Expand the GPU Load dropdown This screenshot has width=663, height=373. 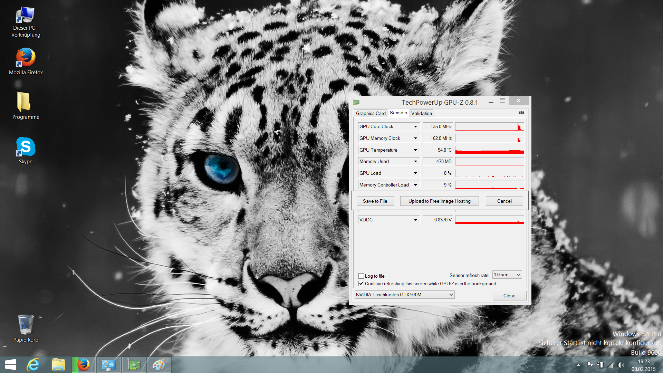[415, 173]
